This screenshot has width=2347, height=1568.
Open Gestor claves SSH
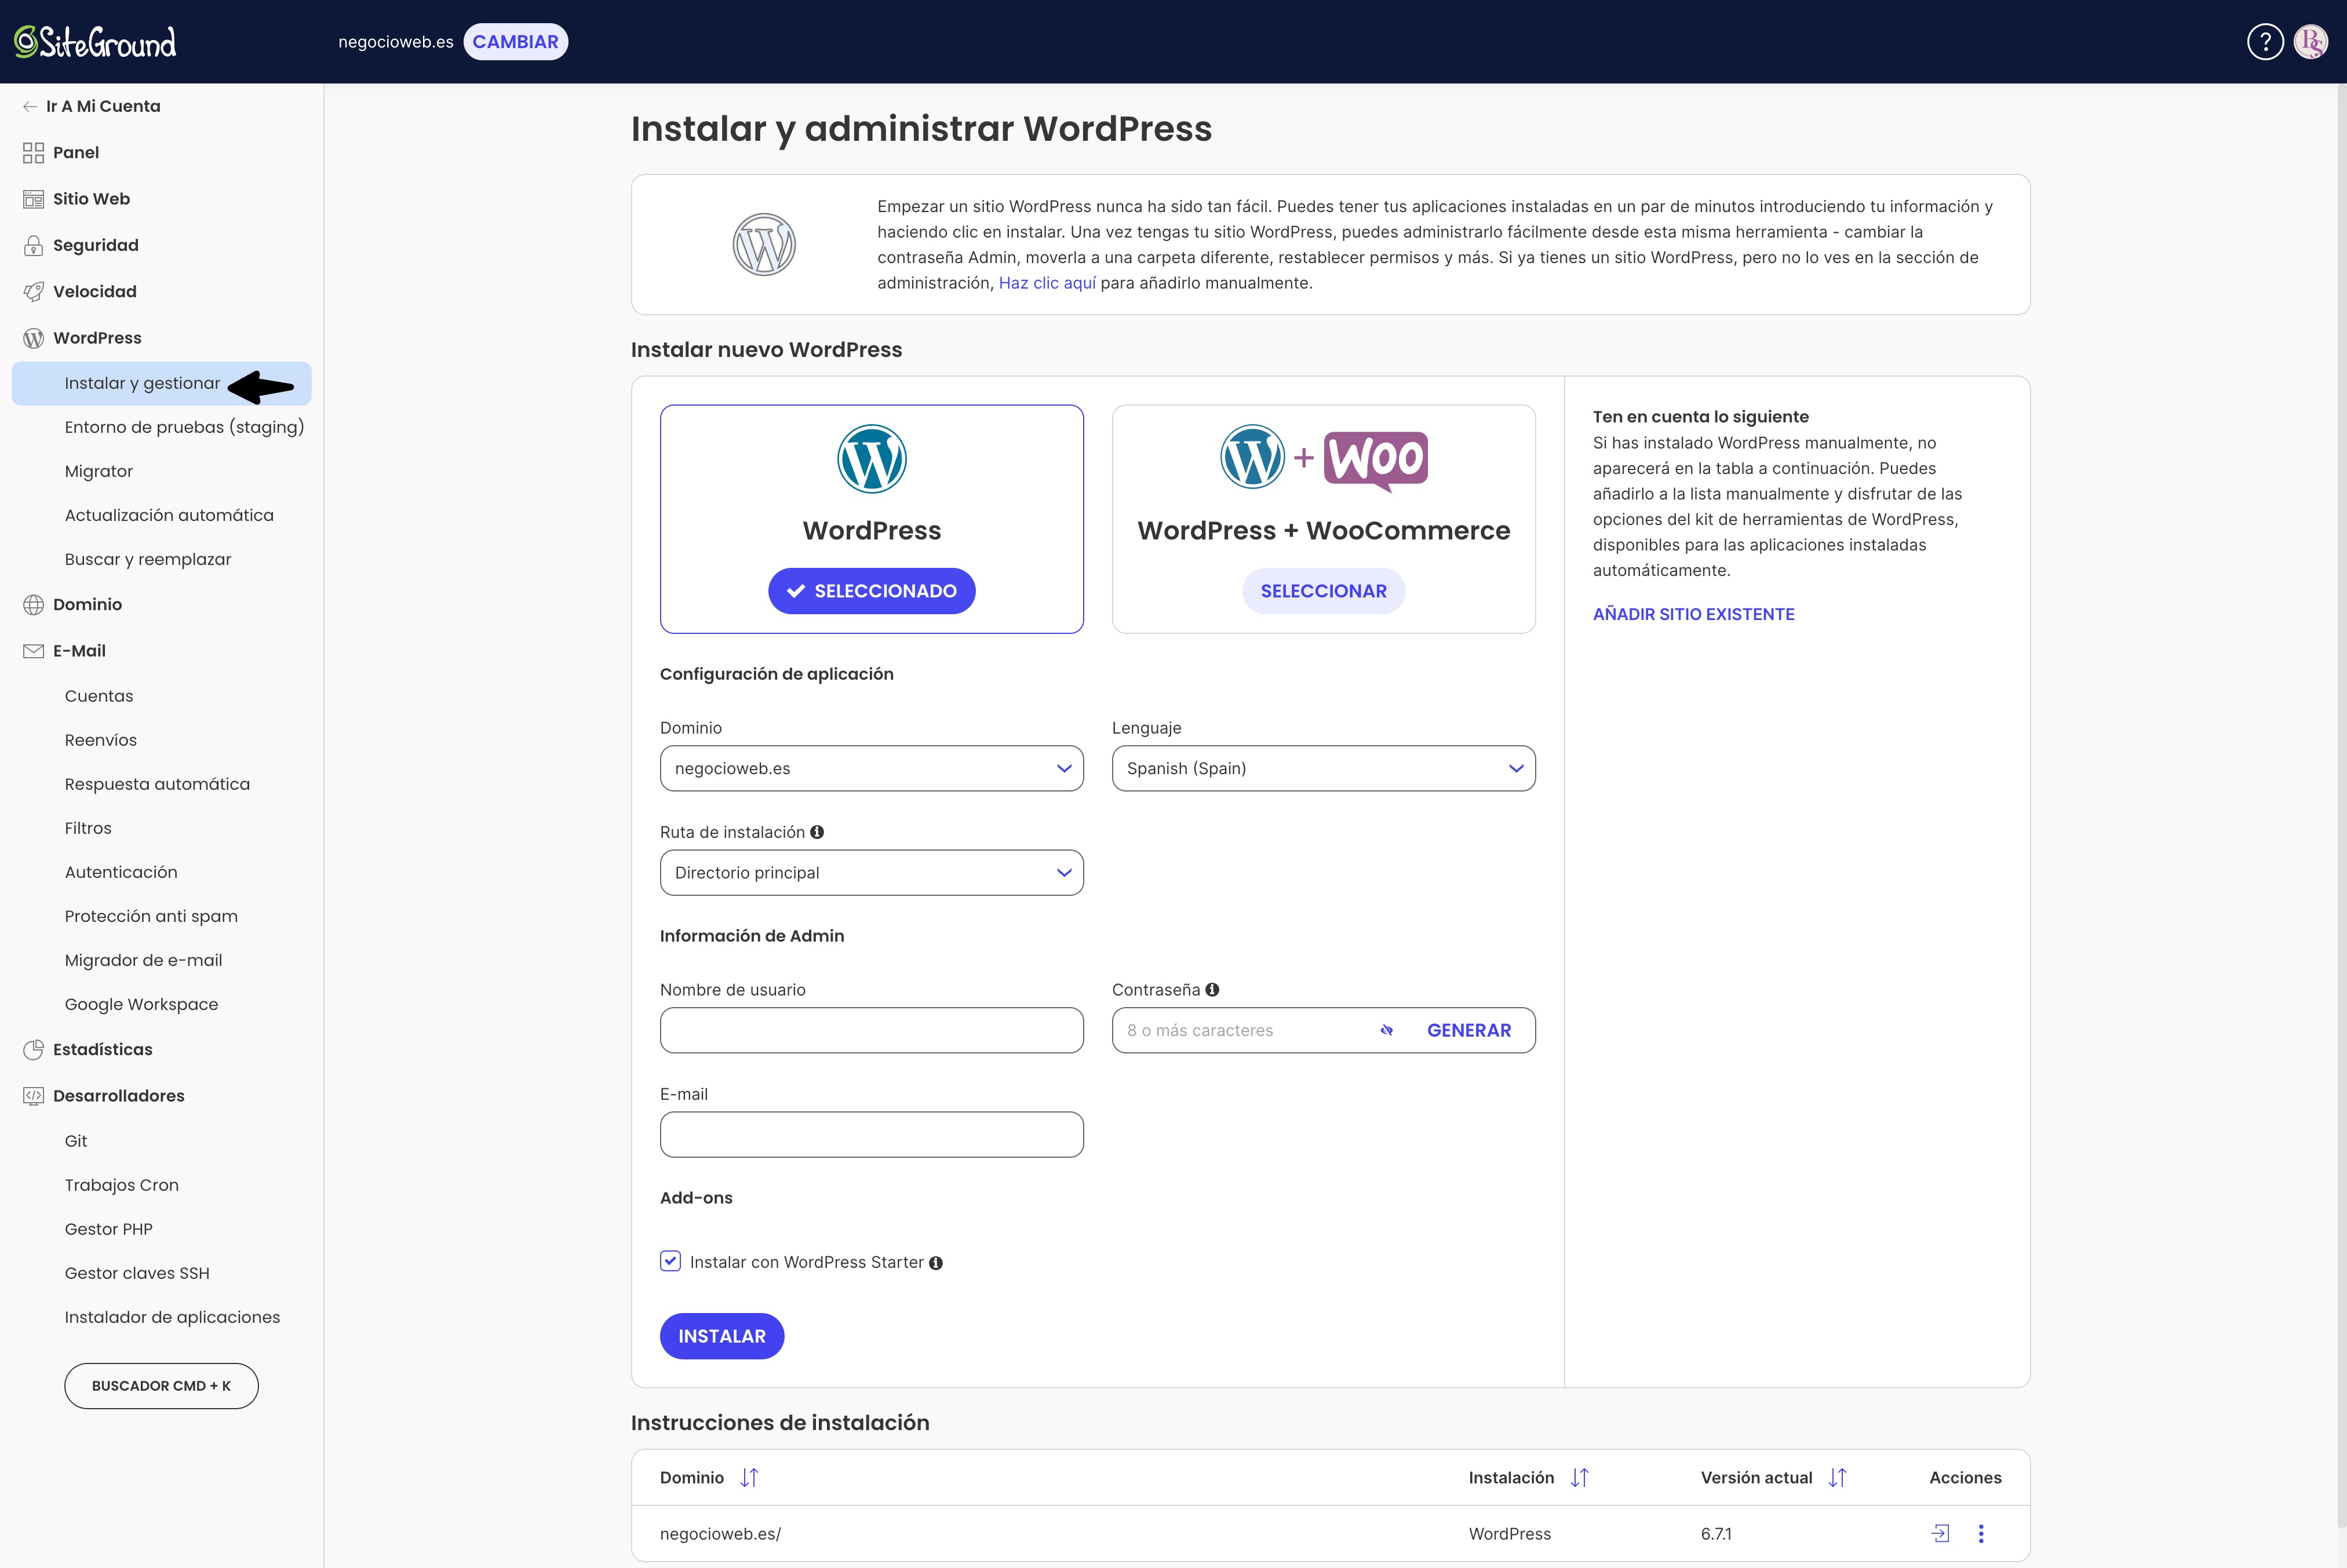138,1274
